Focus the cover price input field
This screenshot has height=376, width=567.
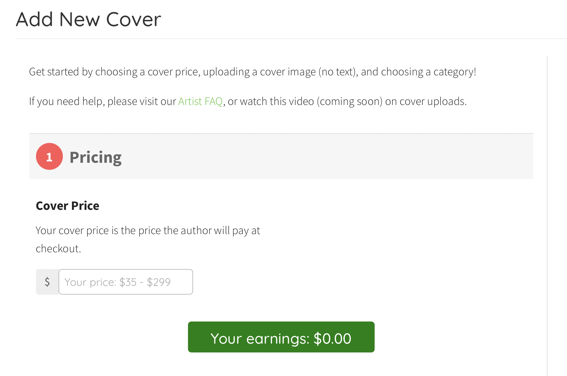click(x=126, y=282)
